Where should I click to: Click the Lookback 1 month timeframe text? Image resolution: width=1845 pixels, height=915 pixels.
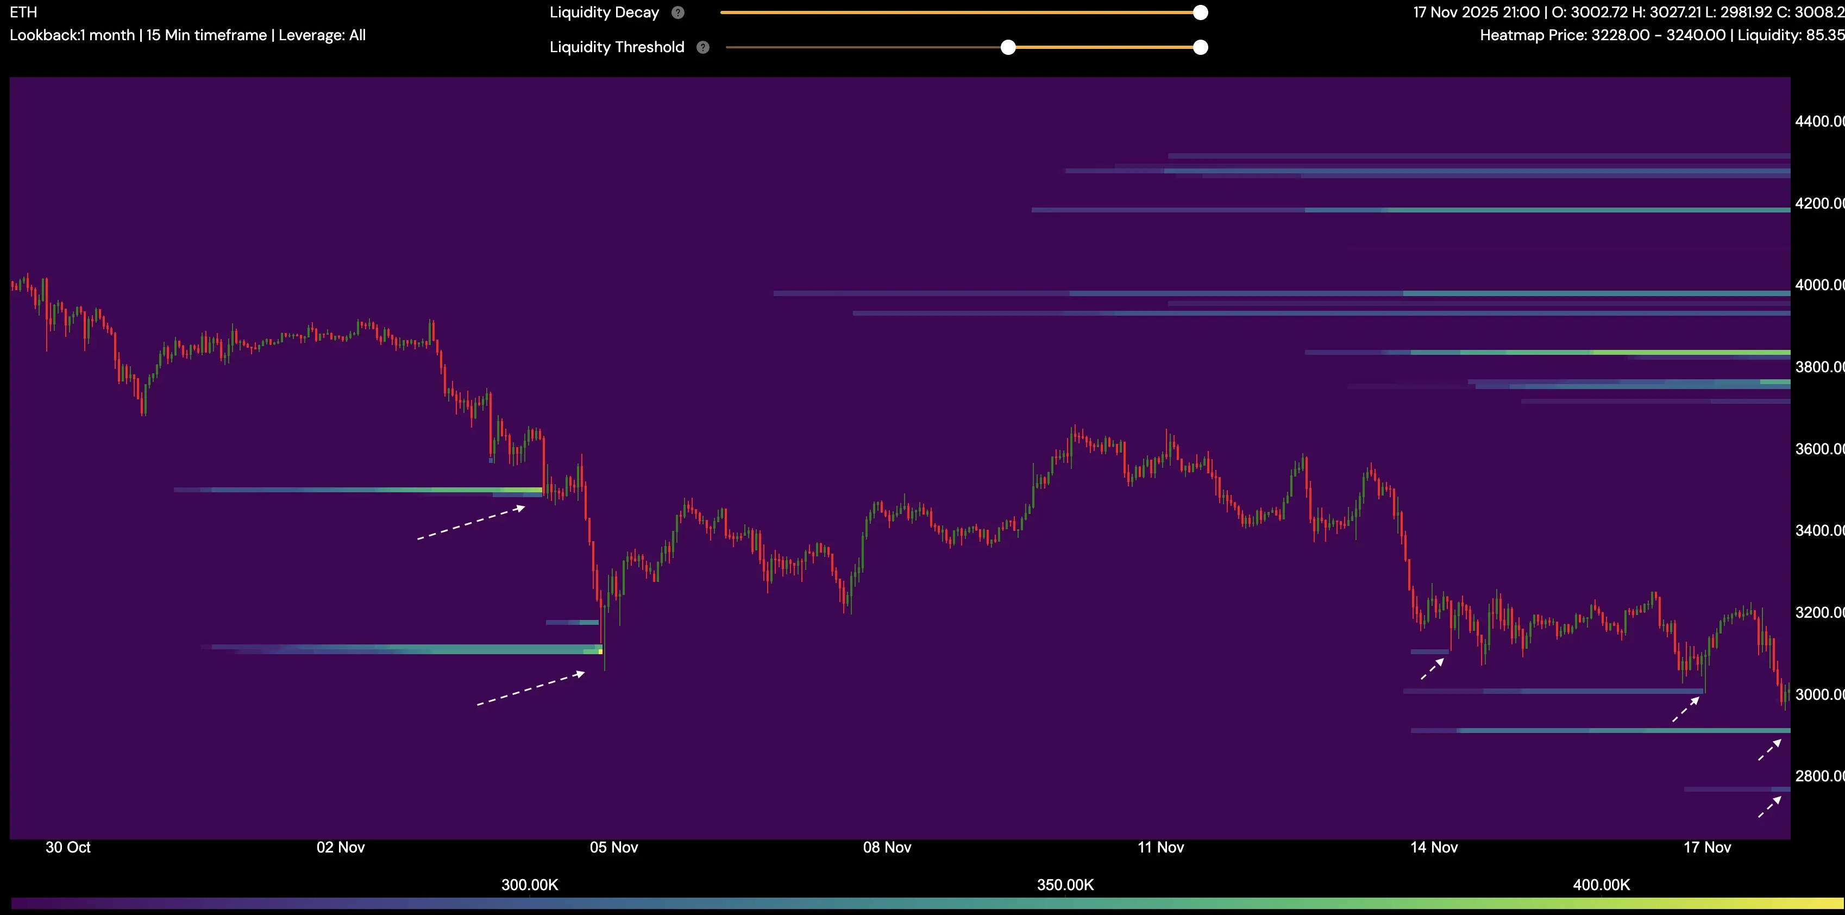tap(72, 35)
